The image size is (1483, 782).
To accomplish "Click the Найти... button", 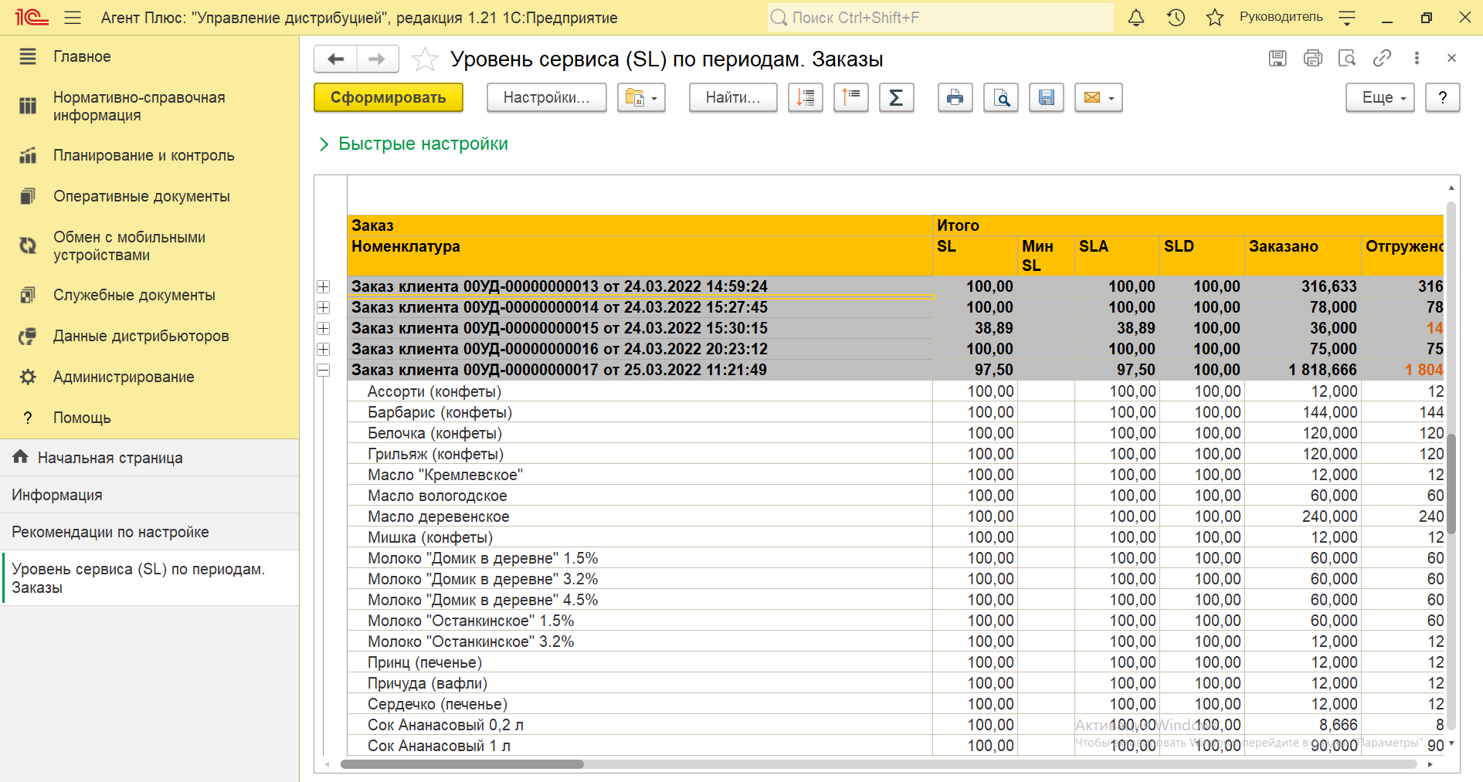I will click(733, 97).
